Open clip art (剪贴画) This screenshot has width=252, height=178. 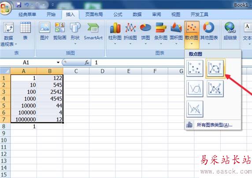(x=60, y=31)
